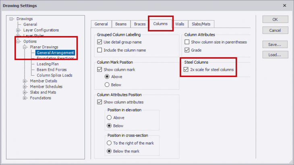
Task: Choose 'Above' for position in elevation
Action: 110,118
